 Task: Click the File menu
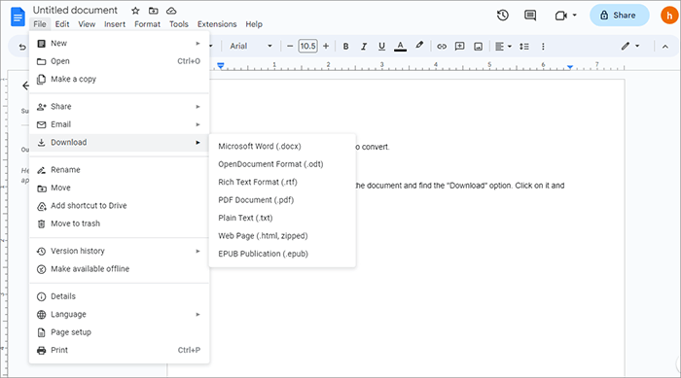point(40,24)
